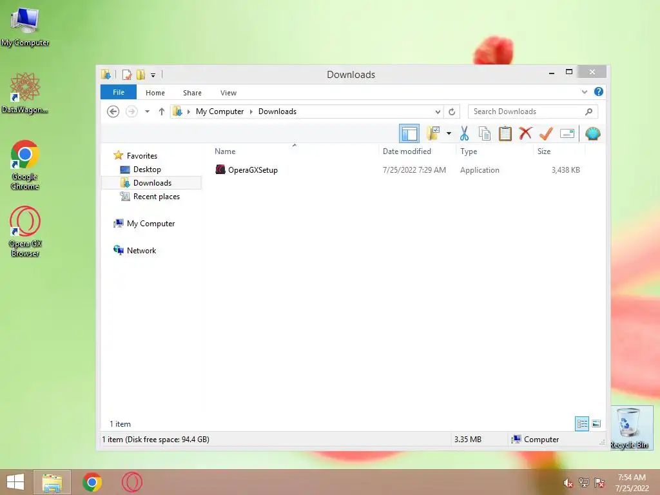Viewport: 660px width, 495px height.
Task: Open the File menu tab
Action: pos(119,92)
